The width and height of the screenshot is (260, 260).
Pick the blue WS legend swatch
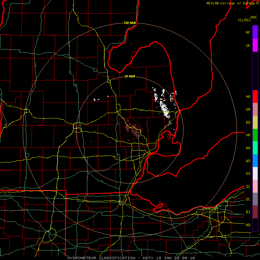(x=255, y=161)
